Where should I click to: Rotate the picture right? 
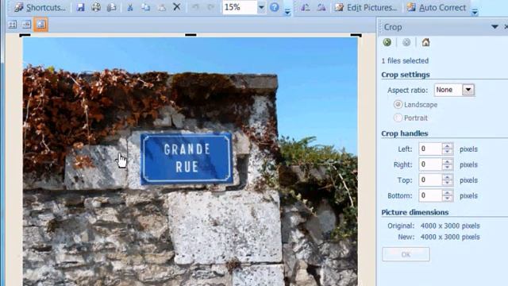321,7
